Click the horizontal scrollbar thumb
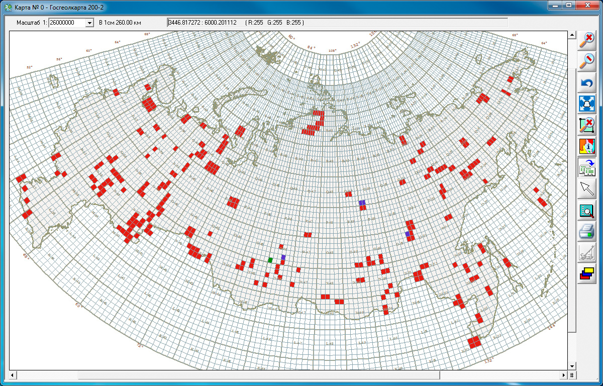 (x=259, y=375)
